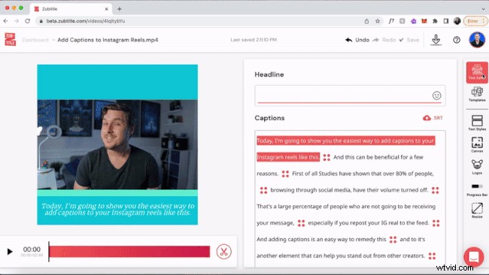Click the file name 'Add Captions to Instagram Reels.mp4'
489x275 pixels.
coord(108,40)
